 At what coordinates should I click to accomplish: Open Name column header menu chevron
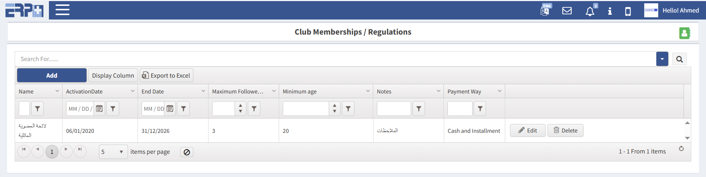(x=57, y=91)
